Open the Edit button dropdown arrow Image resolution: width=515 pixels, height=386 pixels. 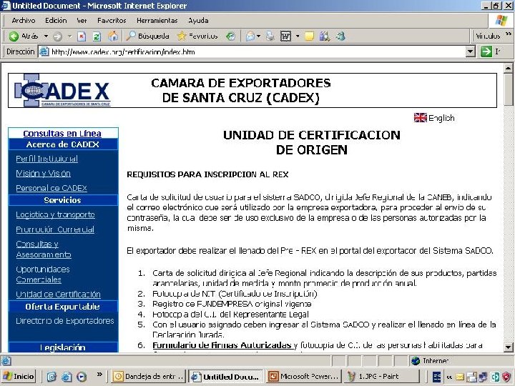(x=298, y=36)
